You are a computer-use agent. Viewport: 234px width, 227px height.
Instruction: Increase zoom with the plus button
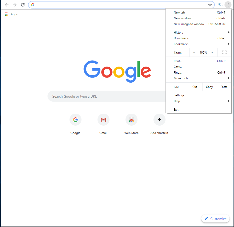(212, 53)
